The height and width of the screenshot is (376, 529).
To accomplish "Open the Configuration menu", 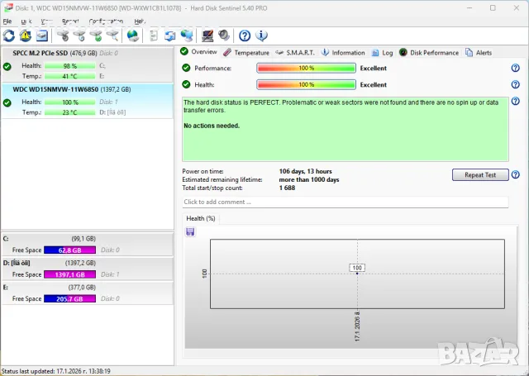I will click(x=106, y=21).
